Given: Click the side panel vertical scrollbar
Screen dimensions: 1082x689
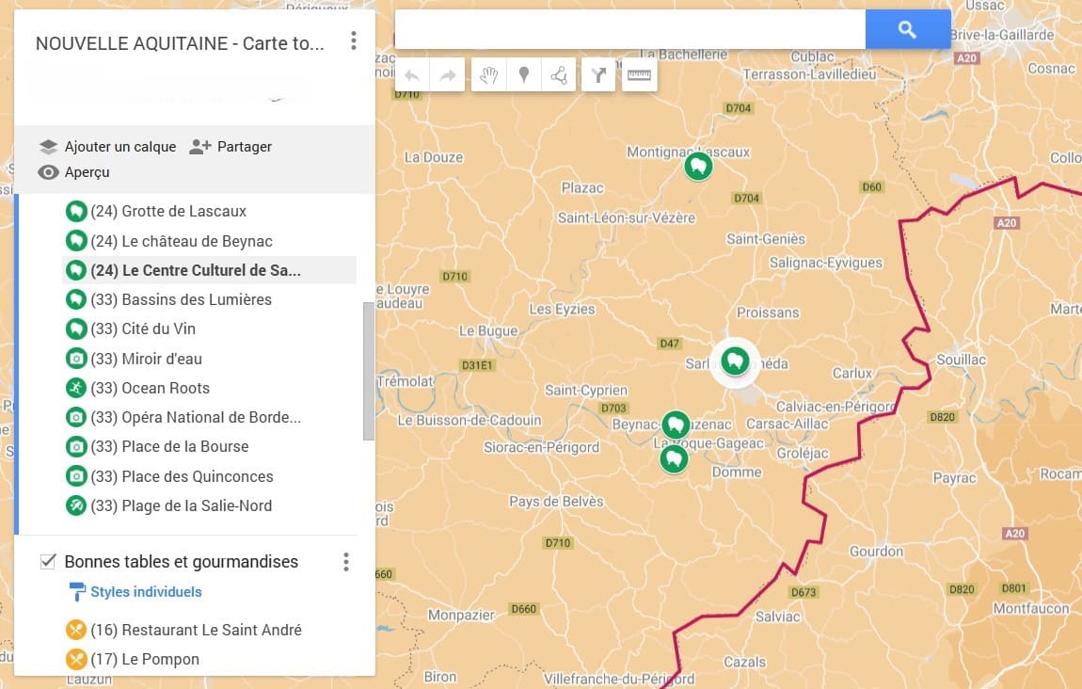Looking at the screenshot, I should [x=369, y=372].
